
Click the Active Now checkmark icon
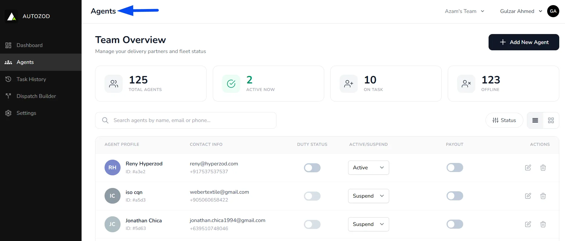tap(231, 84)
